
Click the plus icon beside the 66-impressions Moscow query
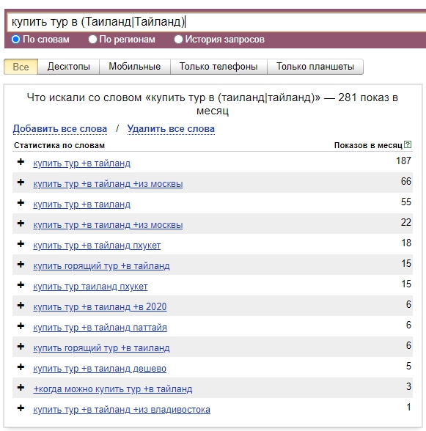click(21, 183)
